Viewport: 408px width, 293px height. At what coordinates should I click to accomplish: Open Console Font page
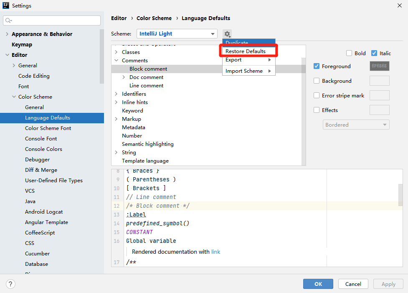(41, 138)
